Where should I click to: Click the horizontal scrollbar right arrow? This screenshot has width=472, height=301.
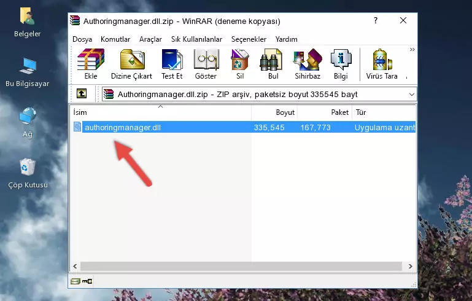click(x=410, y=267)
